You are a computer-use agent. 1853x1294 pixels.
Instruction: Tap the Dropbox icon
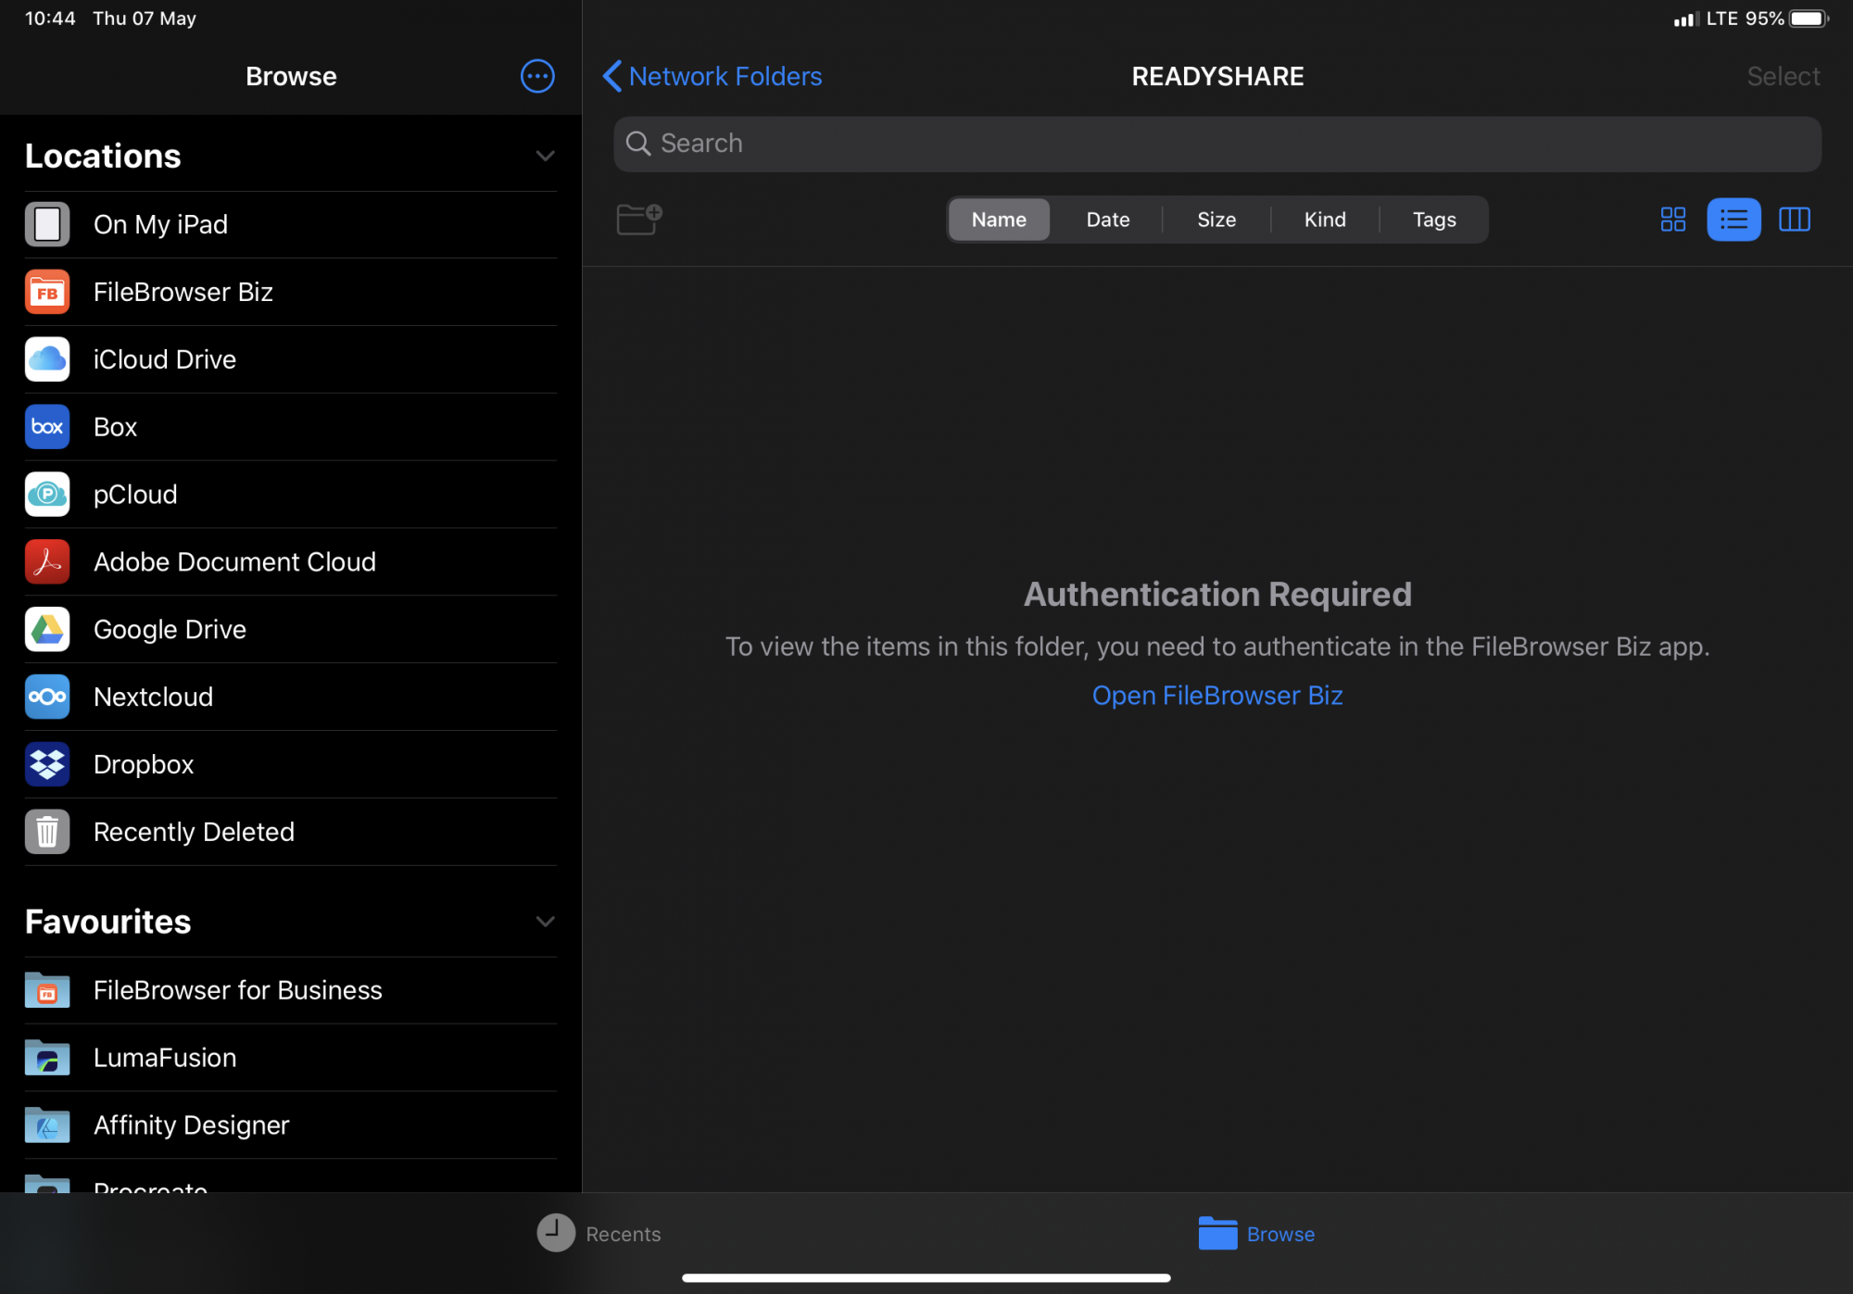pos(47,764)
